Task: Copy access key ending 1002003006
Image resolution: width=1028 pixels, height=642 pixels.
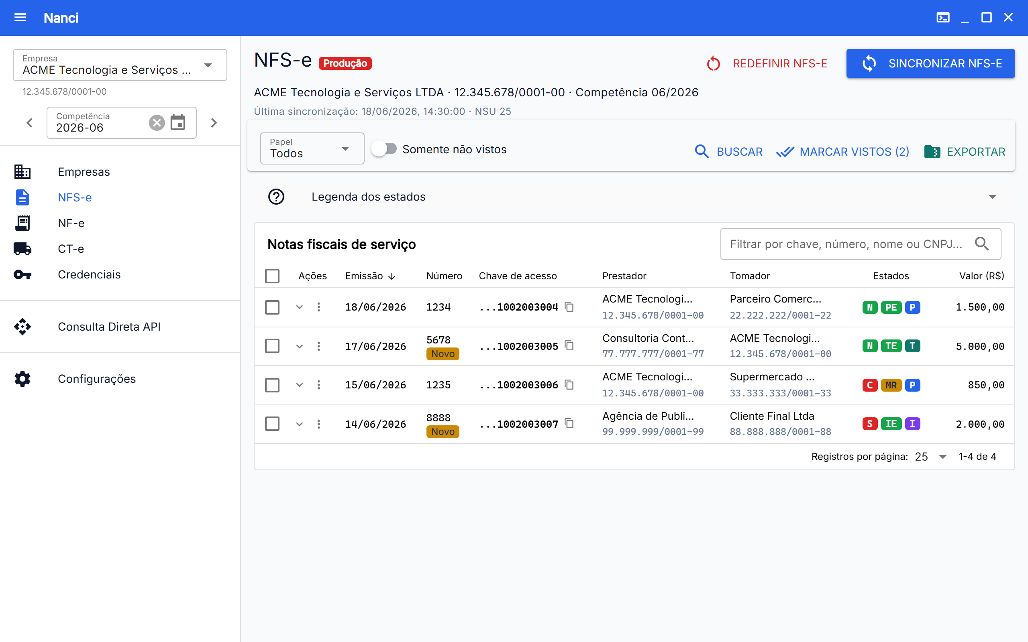Action: coord(569,385)
